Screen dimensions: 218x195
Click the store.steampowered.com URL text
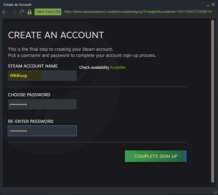click(138, 12)
